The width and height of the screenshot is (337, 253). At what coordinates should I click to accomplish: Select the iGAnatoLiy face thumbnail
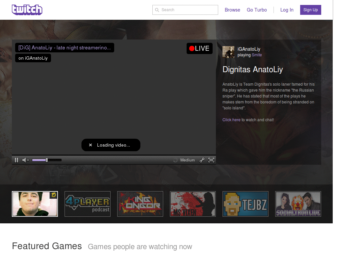pyautogui.click(x=35, y=204)
